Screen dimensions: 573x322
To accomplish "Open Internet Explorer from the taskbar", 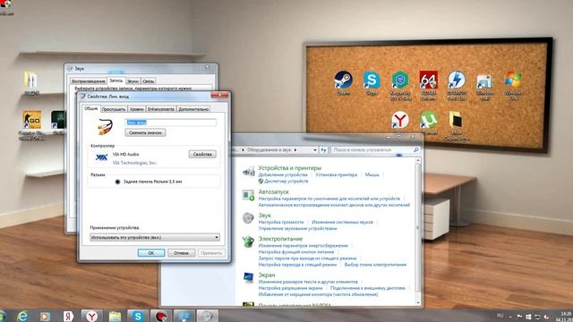I will [22, 316].
